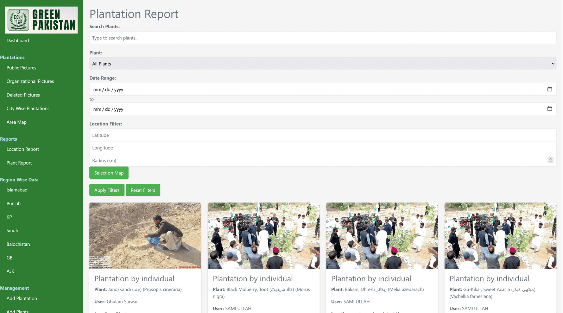Click Reset Filters button

point(143,190)
